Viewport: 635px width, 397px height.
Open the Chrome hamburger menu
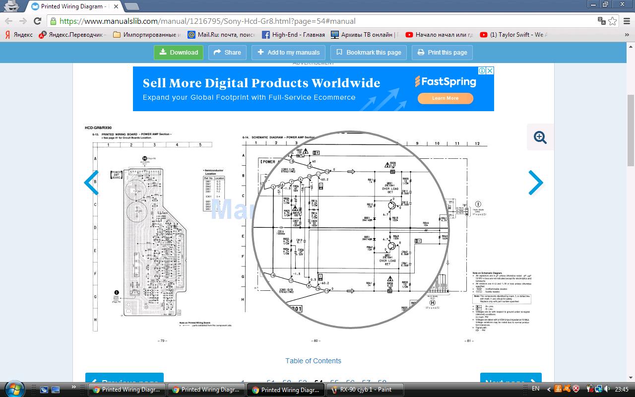click(x=626, y=21)
